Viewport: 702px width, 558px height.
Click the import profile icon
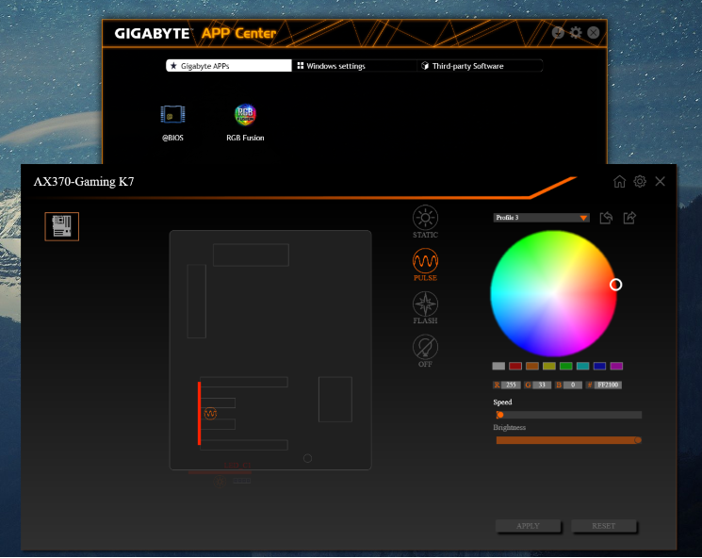[x=606, y=218]
